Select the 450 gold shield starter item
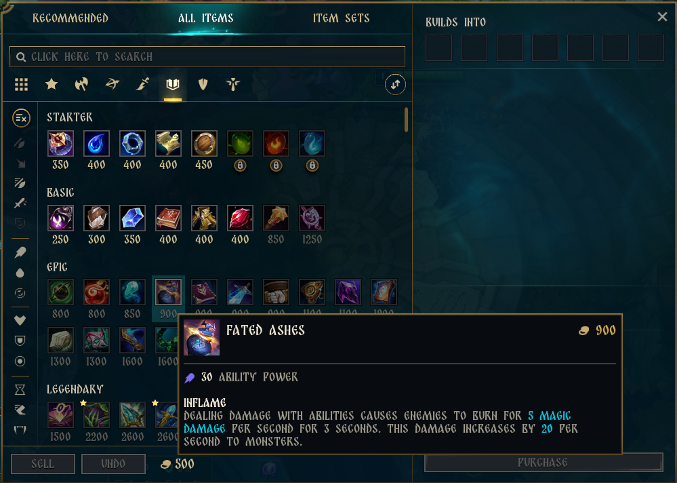 (204, 143)
